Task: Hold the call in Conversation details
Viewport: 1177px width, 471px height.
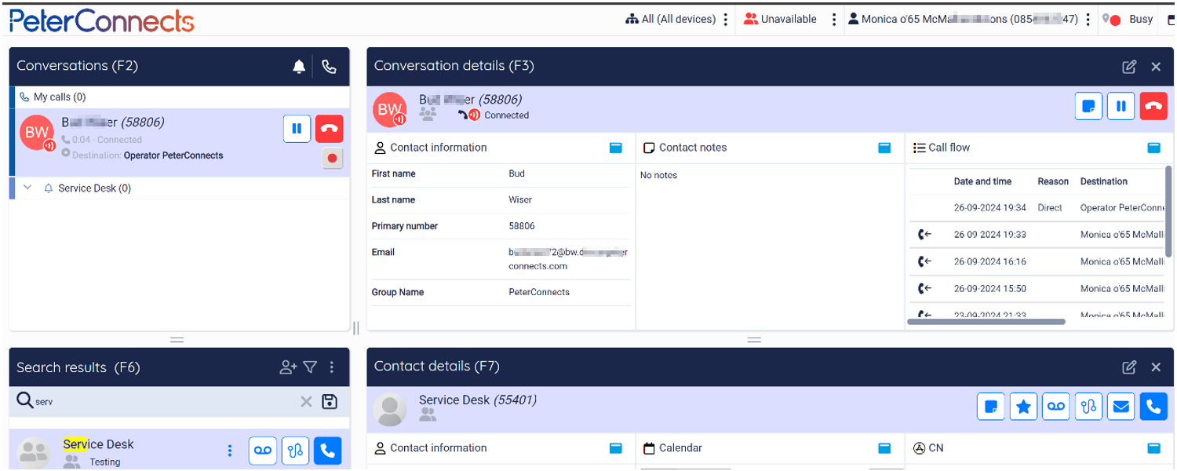Action: 1121,106
